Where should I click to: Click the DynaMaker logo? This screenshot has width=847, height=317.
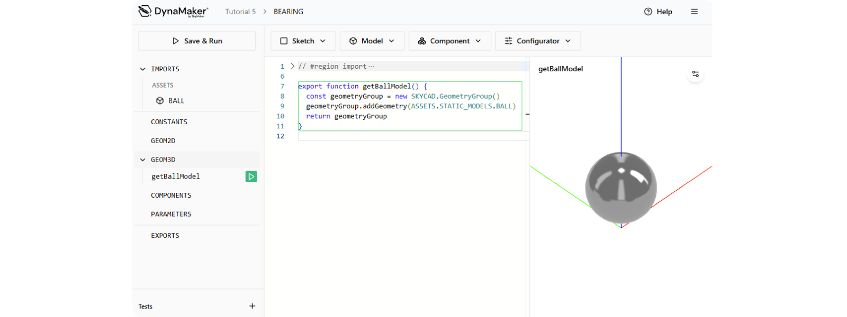173,12
